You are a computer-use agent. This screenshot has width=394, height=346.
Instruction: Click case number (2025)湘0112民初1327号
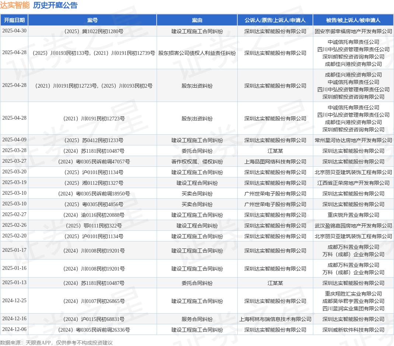(94, 183)
